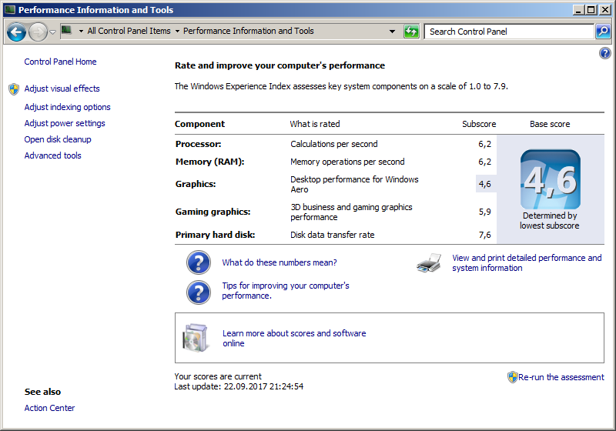Viewport: 616px width, 431px height.
Task: Click the Forward navigation arrow
Action: (38, 32)
